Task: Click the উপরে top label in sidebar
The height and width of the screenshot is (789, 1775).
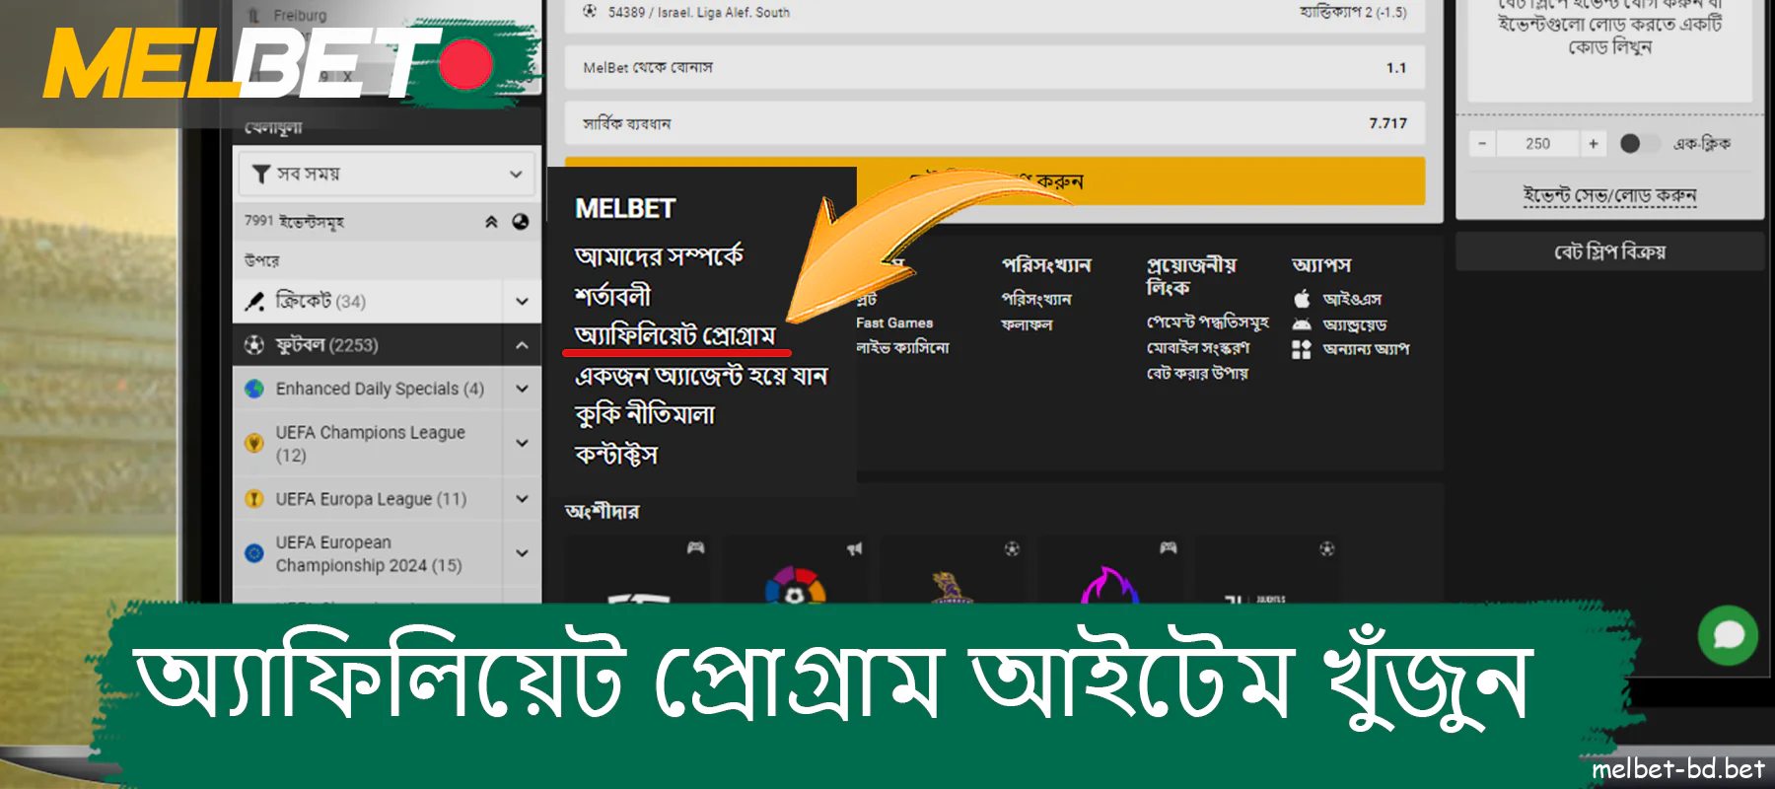Action: point(261,260)
